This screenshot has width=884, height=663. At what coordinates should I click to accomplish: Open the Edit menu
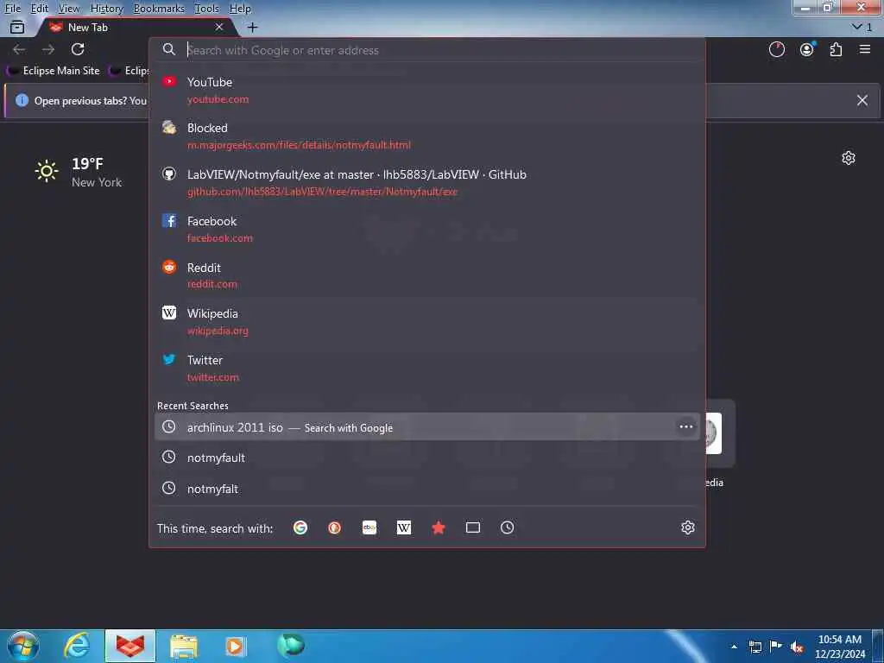[39, 9]
